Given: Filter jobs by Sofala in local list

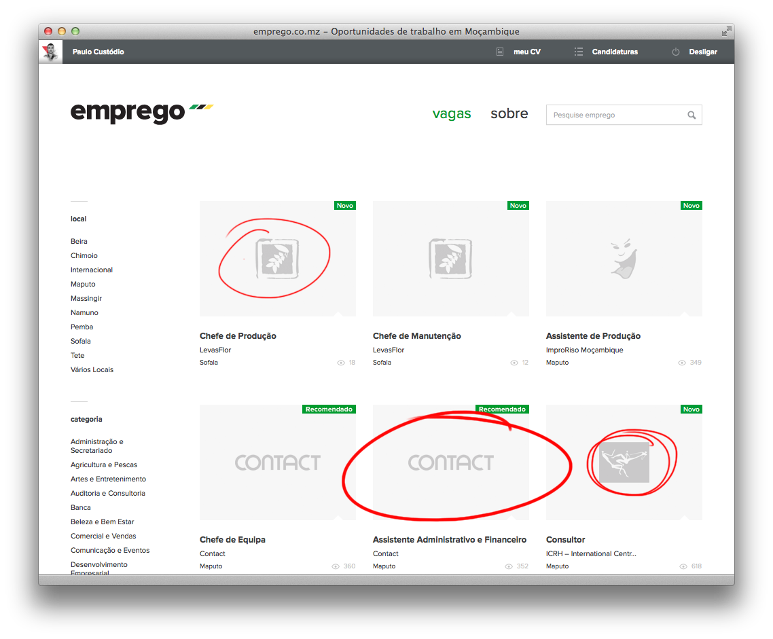Looking at the screenshot, I should pos(80,342).
